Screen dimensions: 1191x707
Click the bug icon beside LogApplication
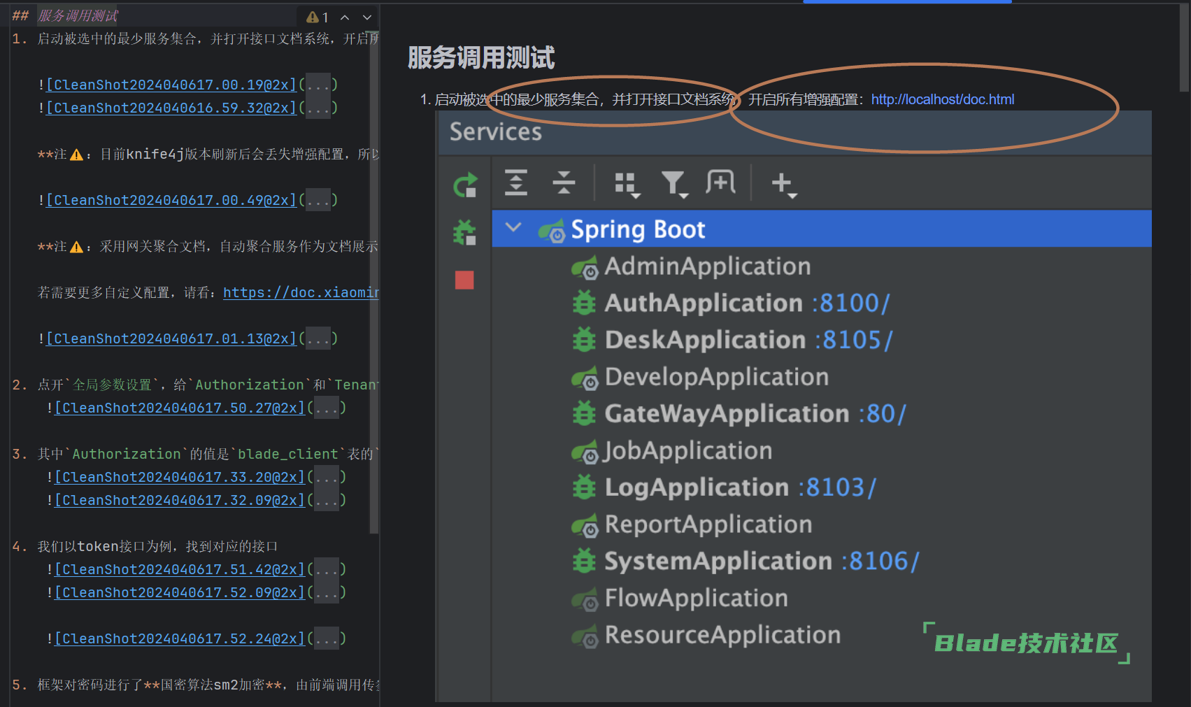point(584,487)
